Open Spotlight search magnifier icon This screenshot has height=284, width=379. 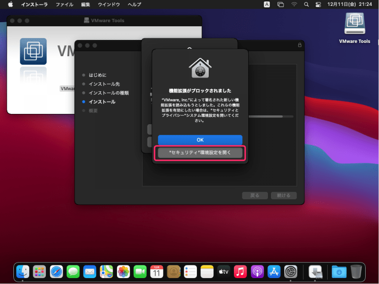pos(306,4)
